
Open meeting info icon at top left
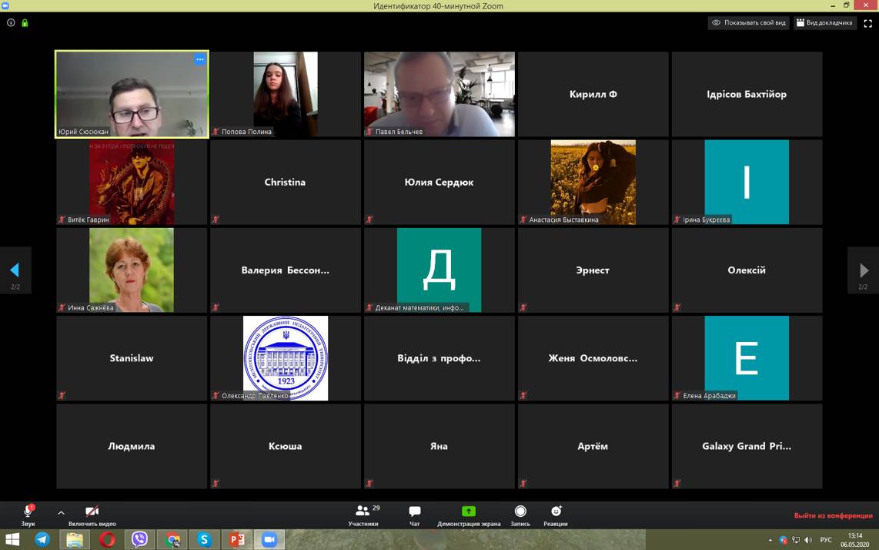click(x=11, y=23)
